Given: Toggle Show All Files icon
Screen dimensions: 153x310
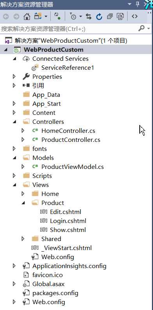Looking at the screenshot, I should pos(120,16).
